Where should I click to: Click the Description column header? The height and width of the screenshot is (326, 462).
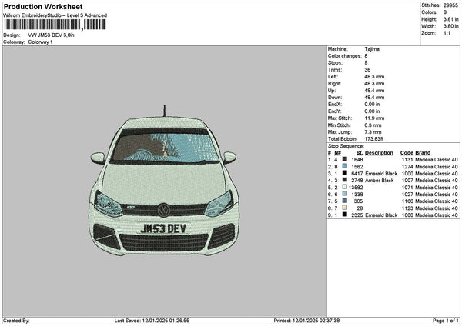pos(380,153)
